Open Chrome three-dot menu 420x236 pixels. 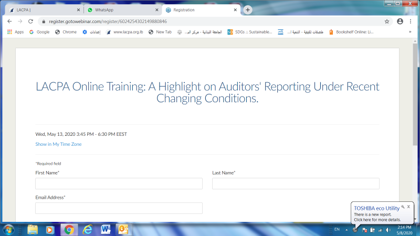pyautogui.click(x=411, y=22)
